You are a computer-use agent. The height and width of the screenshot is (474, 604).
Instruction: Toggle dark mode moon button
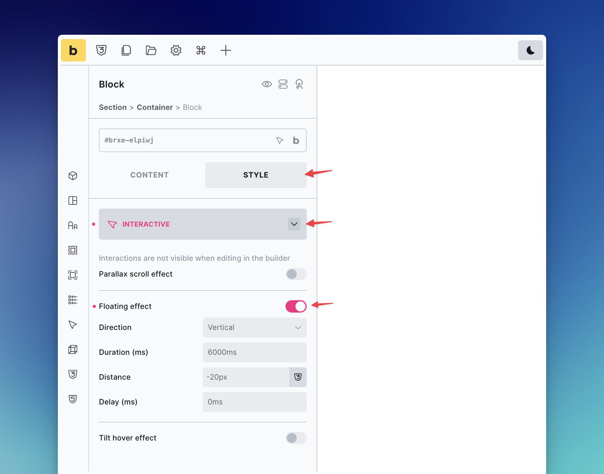point(530,50)
